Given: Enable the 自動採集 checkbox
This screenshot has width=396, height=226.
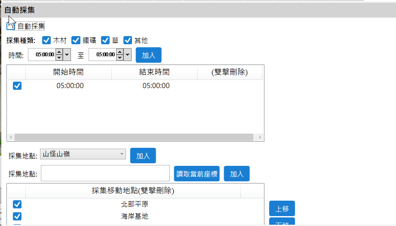Looking at the screenshot, I should point(10,26).
